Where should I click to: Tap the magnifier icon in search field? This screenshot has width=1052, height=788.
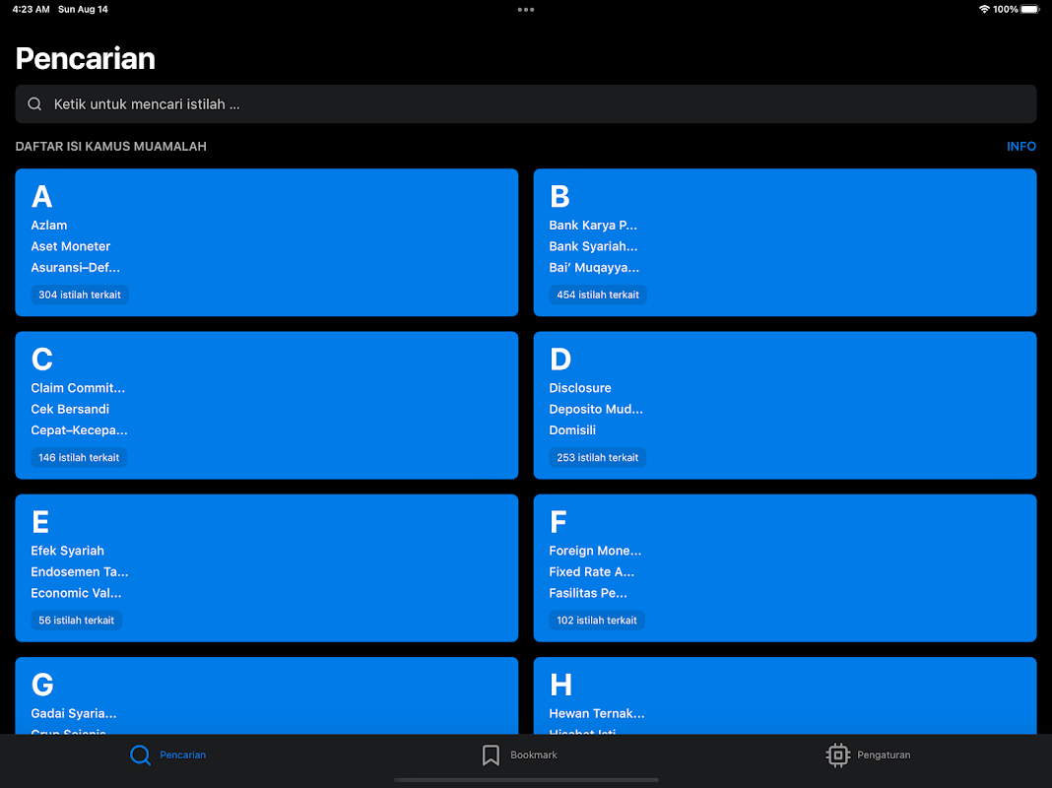click(34, 104)
